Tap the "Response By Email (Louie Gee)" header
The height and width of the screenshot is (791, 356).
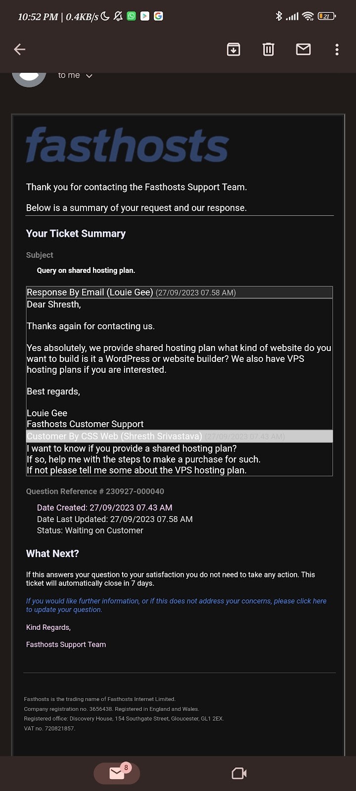click(131, 292)
